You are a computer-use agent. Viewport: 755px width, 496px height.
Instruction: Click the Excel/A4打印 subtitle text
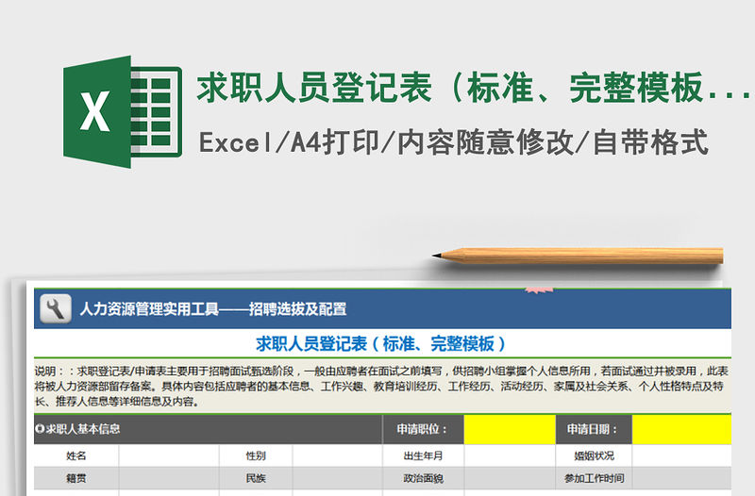453,142
